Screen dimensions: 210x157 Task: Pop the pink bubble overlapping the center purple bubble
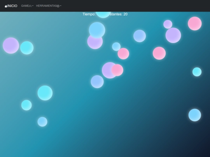[117, 70]
